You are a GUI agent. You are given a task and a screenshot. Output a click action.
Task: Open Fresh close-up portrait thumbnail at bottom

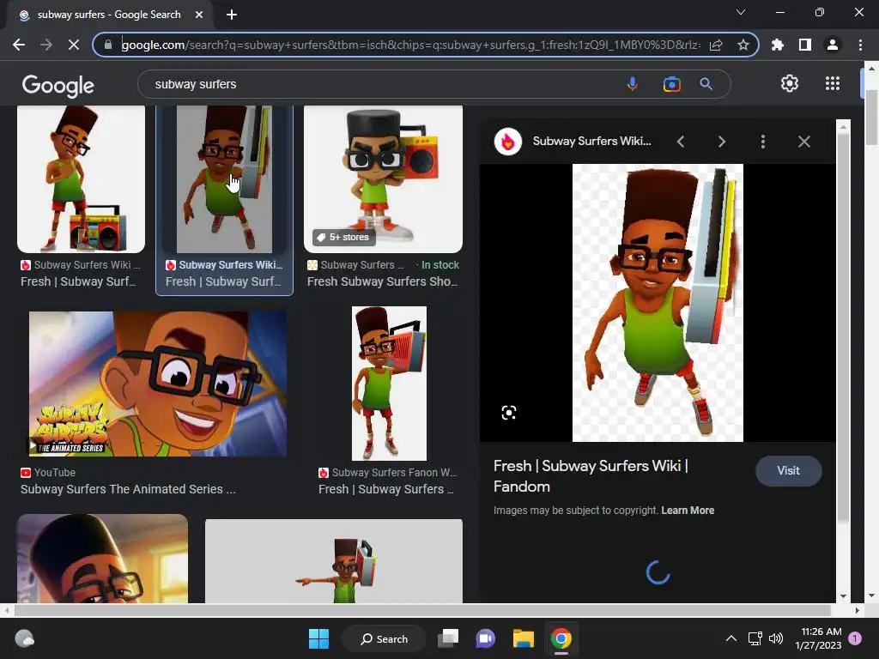pyautogui.click(x=103, y=559)
